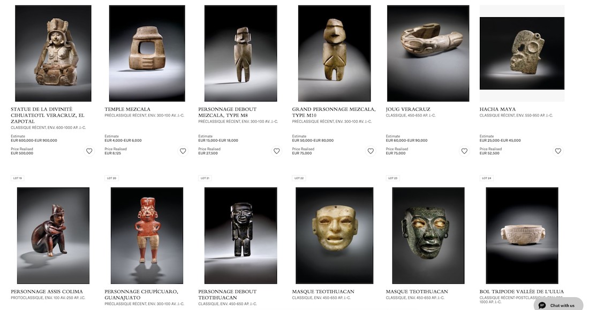Click the chat bubble icon

point(542,305)
